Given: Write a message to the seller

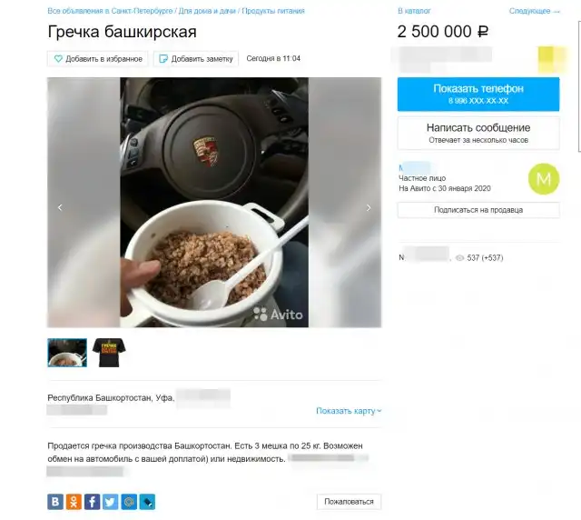Looking at the screenshot, I should (x=478, y=134).
